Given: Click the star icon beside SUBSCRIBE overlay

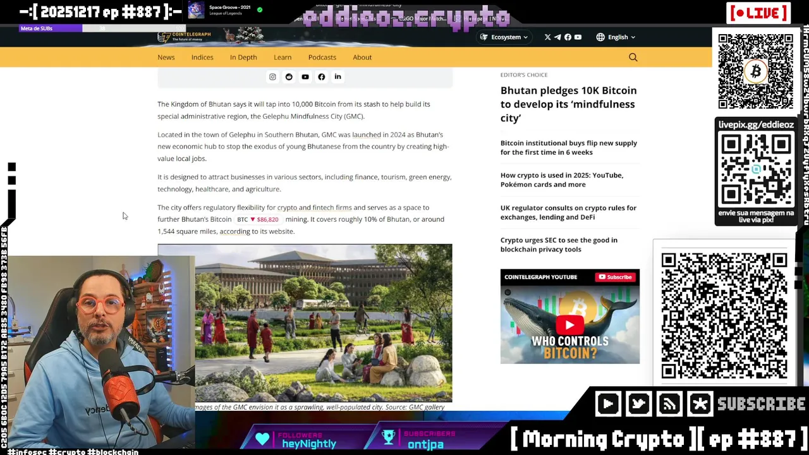Looking at the screenshot, I should coord(700,404).
